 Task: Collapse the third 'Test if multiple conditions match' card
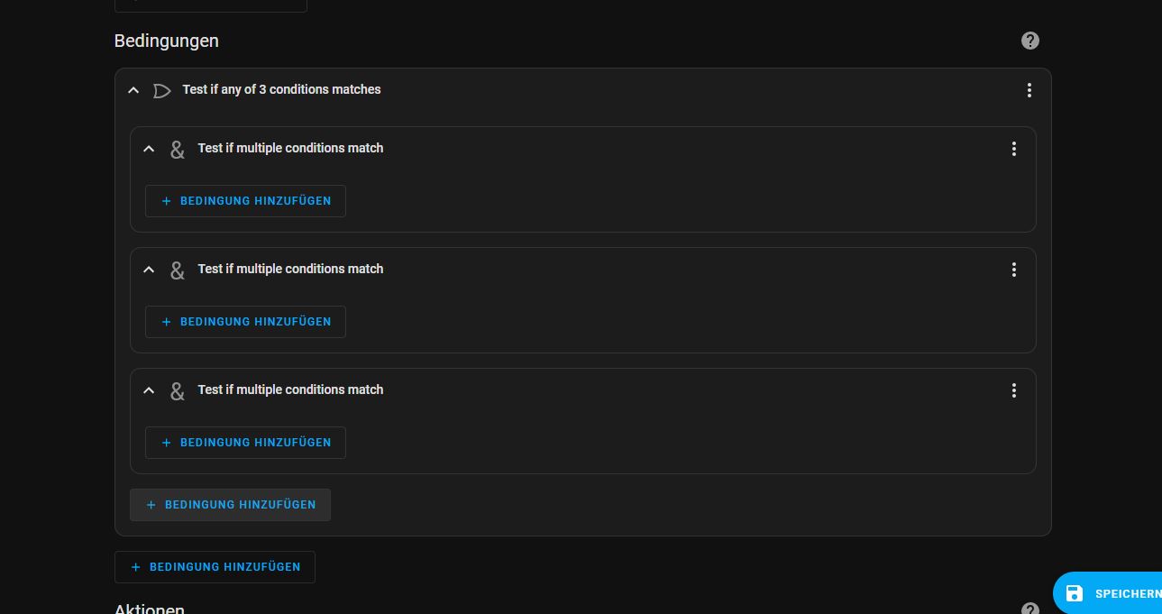point(149,390)
